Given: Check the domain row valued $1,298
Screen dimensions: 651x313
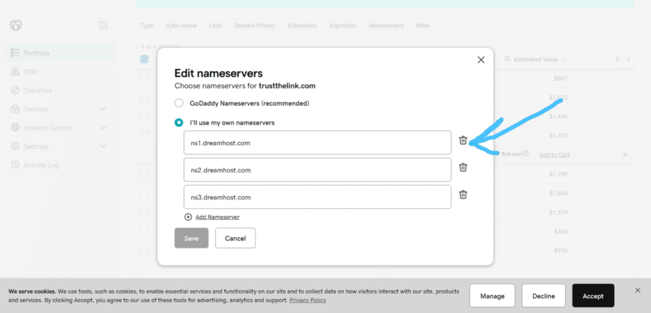Looking at the screenshot, I should click(144, 174).
